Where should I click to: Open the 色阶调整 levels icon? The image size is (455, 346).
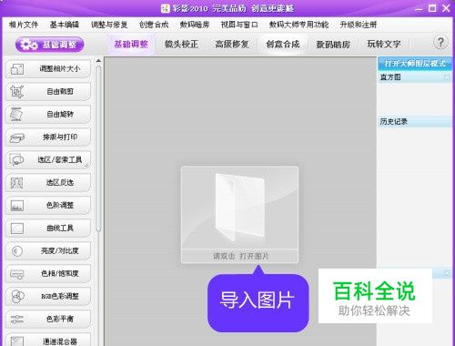(17, 206)
